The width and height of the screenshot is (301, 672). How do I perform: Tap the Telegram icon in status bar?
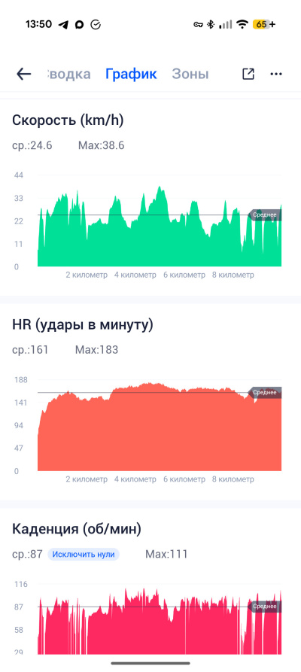[x=63, y=25]
